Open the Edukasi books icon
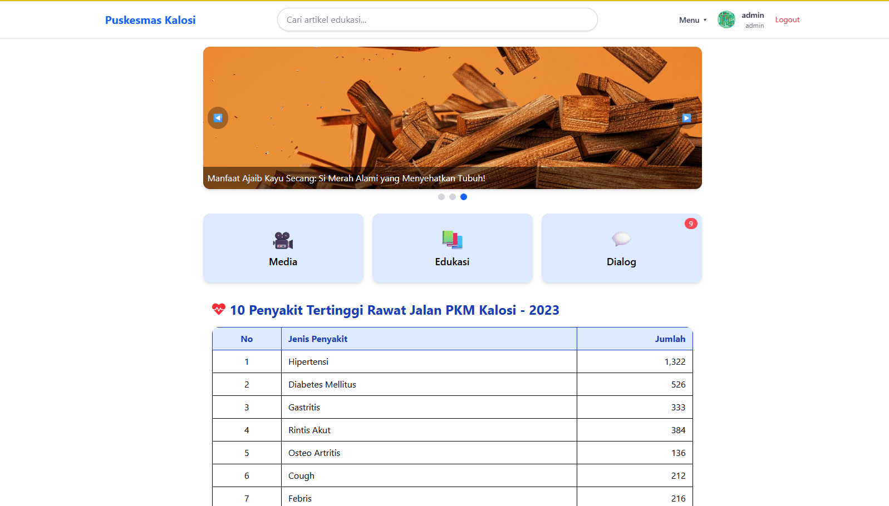Screen dimensions: 889x506 (452, 240)
